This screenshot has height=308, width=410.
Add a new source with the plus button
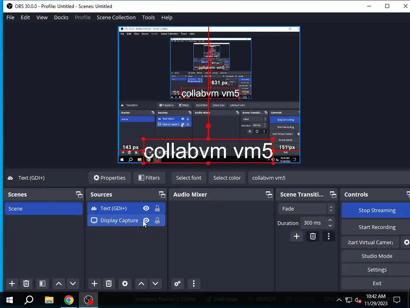coord(94,284)
